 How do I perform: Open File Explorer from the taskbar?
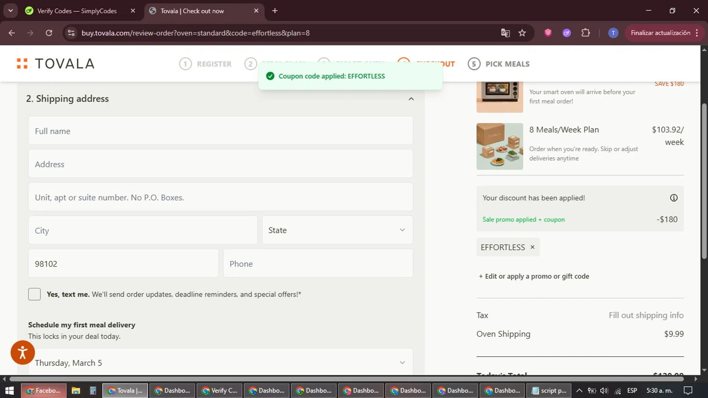76,390
